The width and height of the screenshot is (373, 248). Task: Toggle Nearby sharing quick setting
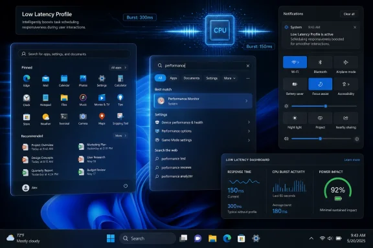click(x=346, y=118)
